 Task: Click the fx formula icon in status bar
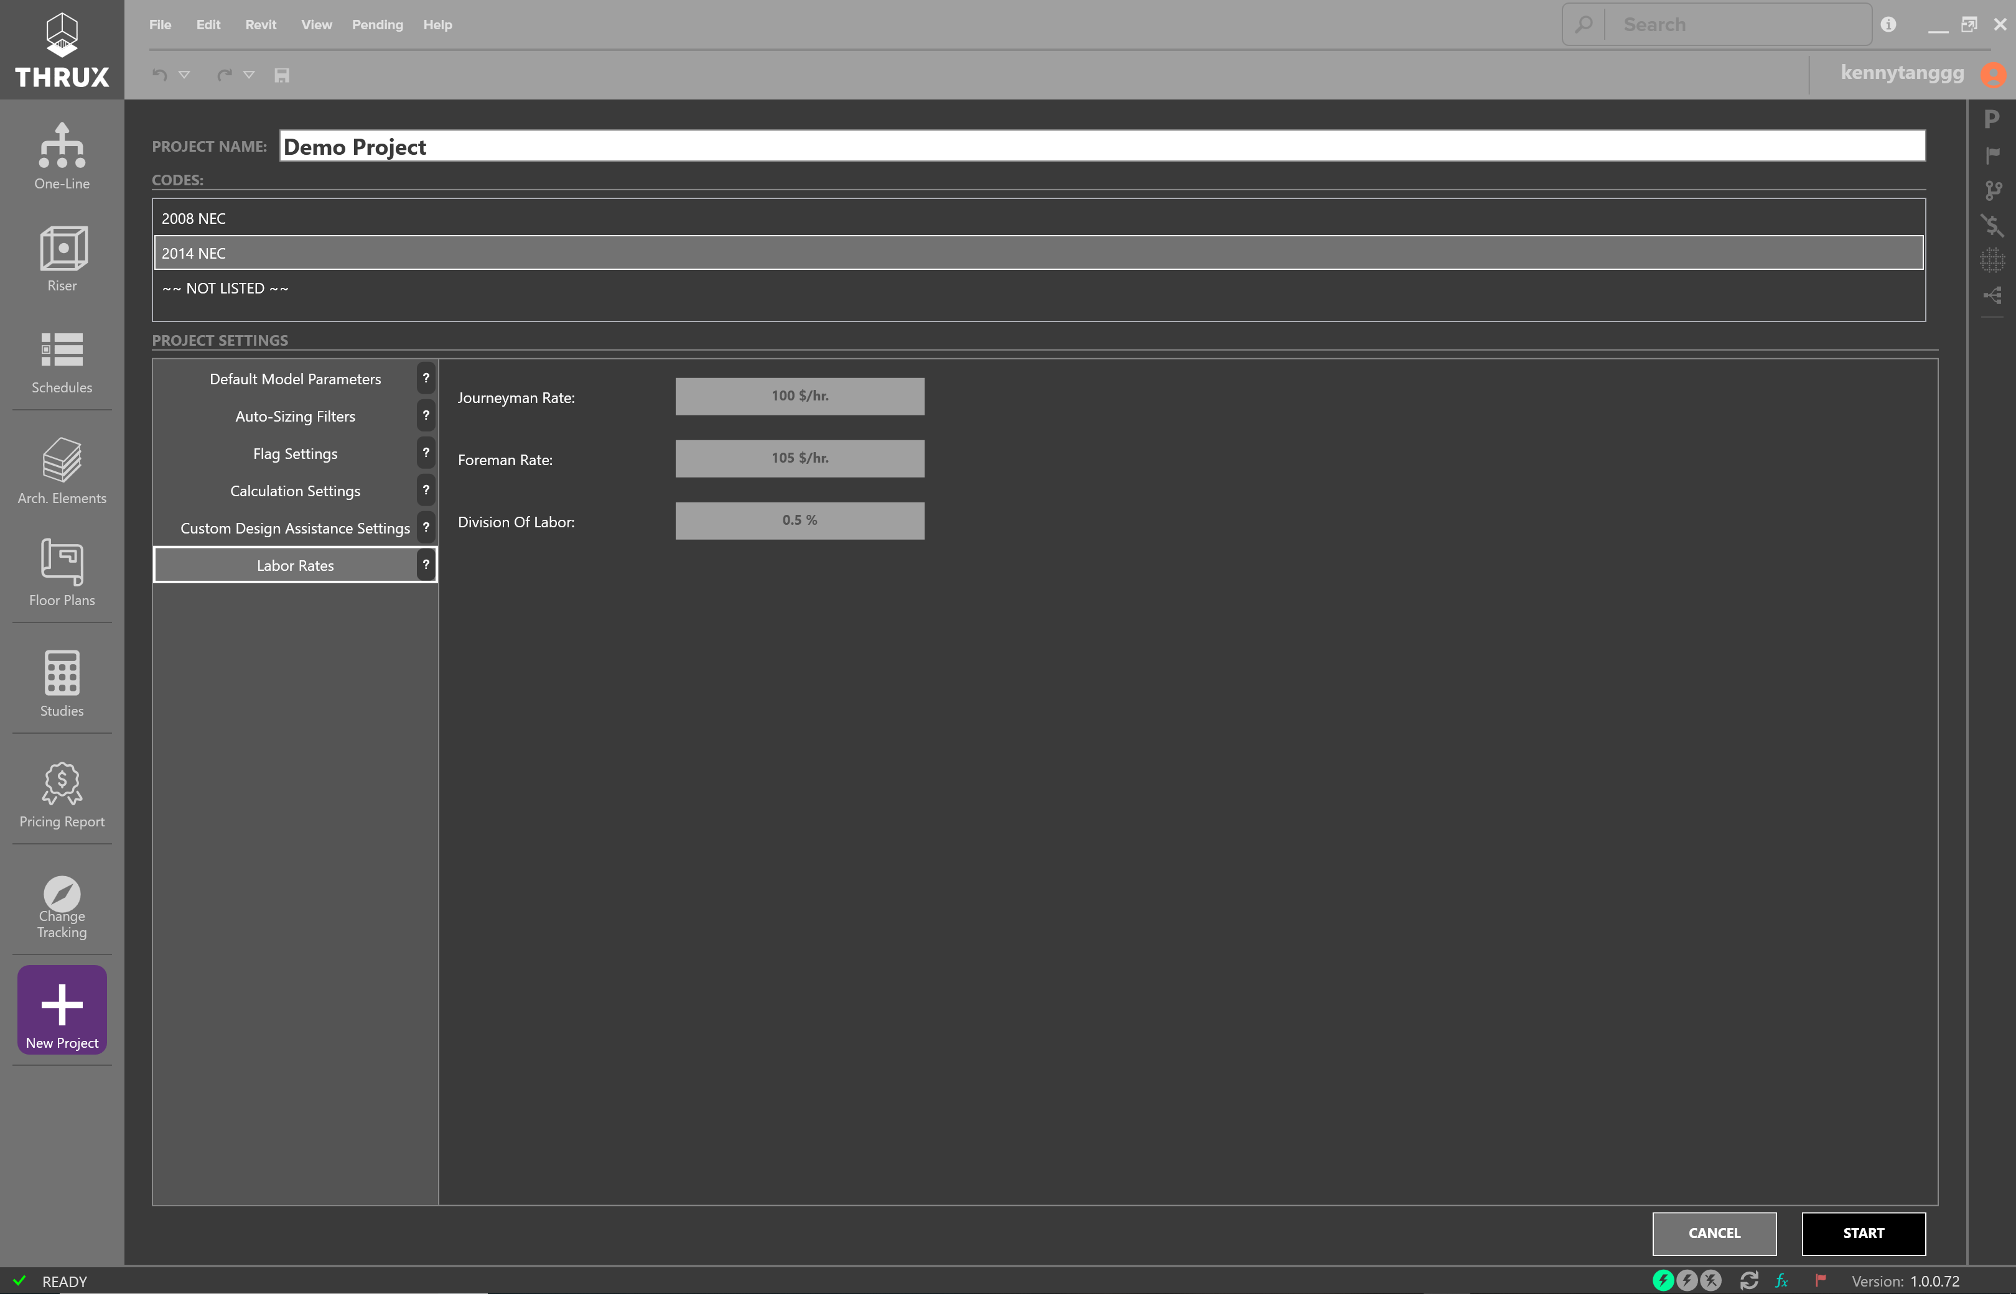[1781, 1280]
